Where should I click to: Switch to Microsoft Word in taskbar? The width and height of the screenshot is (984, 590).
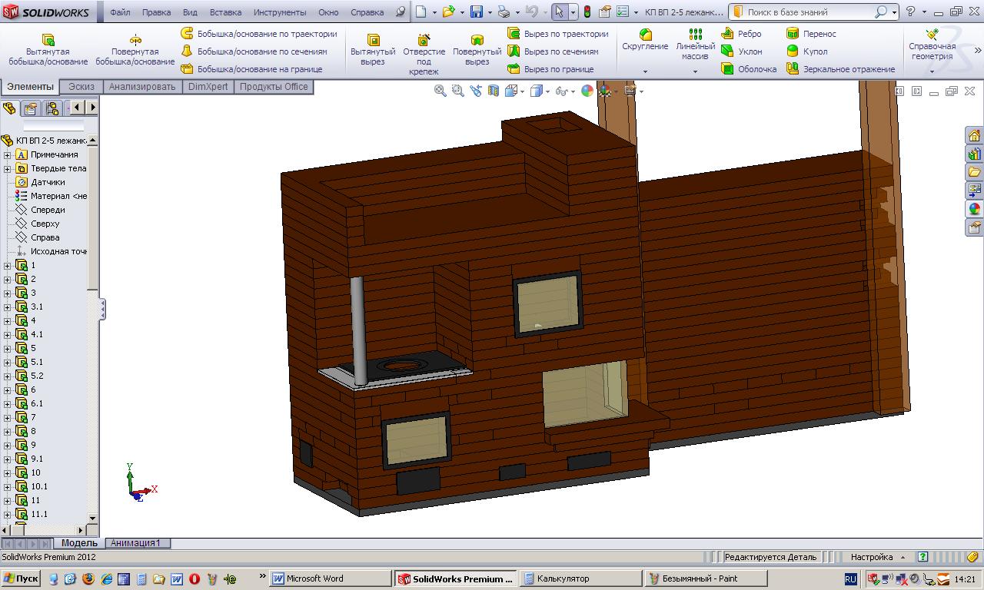315,578
